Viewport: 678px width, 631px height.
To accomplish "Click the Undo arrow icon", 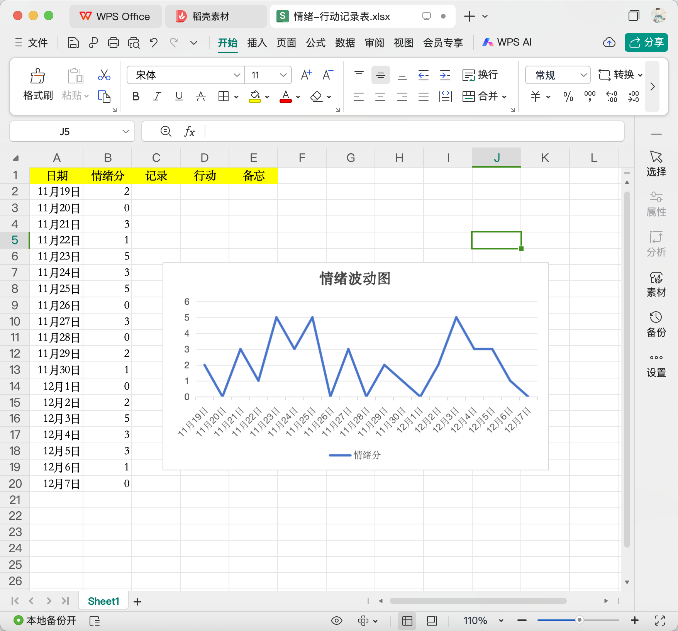I will click(x=154, y=42).
